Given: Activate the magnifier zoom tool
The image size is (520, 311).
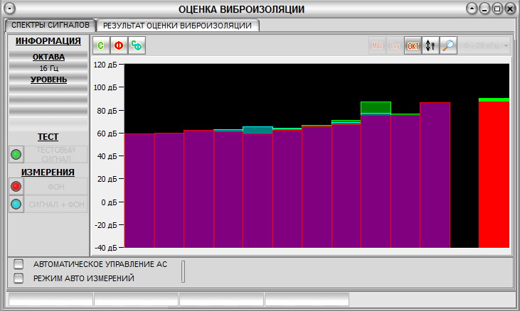Looking at the screenshot, I should (x=447, y=46).
